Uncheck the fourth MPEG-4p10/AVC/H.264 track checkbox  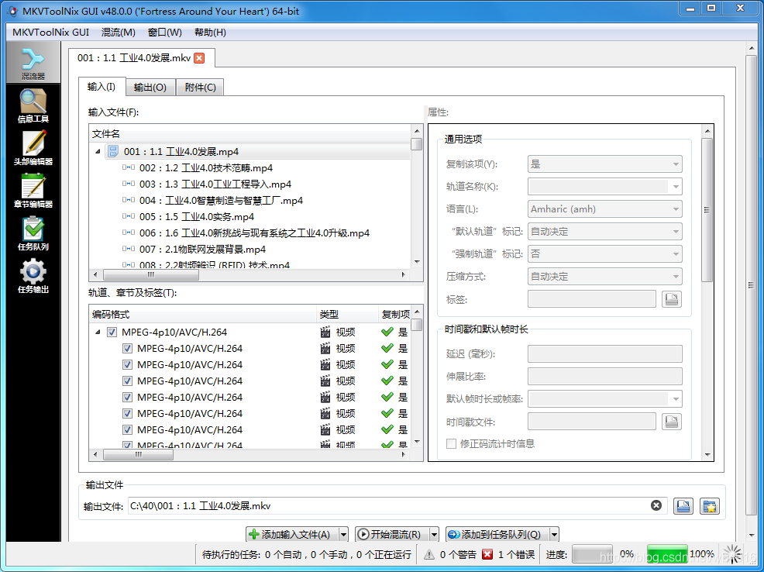pyautogui.click(x=127, y=381)
